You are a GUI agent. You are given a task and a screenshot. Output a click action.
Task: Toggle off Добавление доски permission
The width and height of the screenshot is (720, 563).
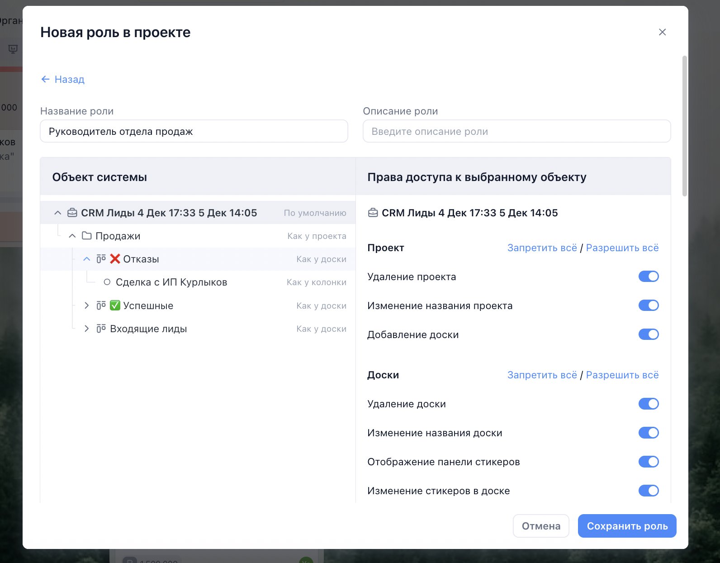[x=648, y=334]
